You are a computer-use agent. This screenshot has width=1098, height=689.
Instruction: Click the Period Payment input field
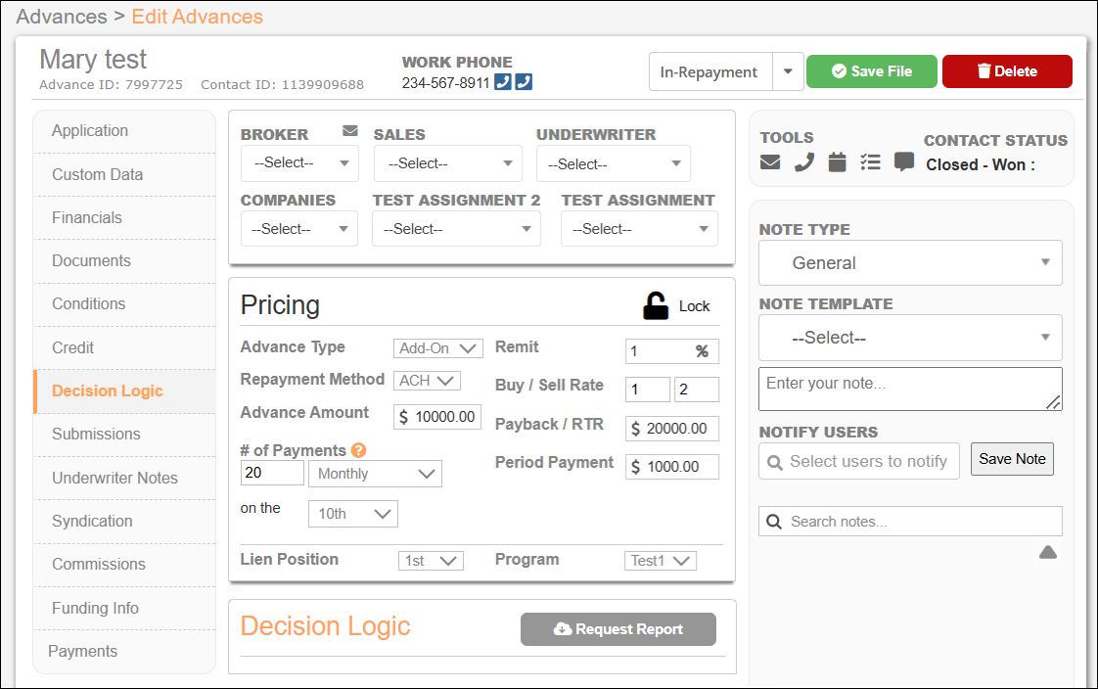pos(672,466)
